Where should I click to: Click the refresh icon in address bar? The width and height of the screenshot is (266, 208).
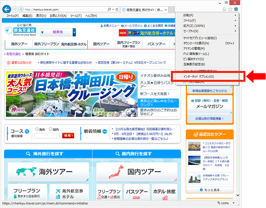click(x=118, y=9)
